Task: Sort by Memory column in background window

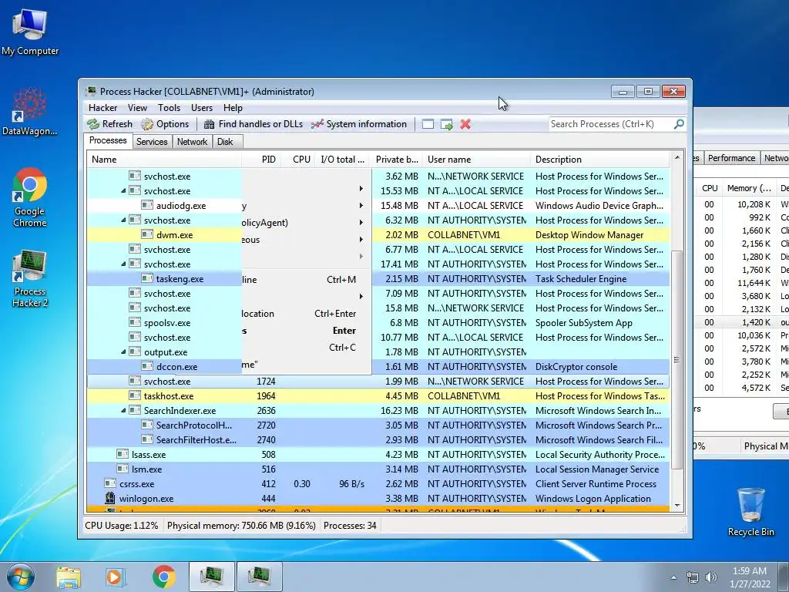Action: [x=748, y=188]
